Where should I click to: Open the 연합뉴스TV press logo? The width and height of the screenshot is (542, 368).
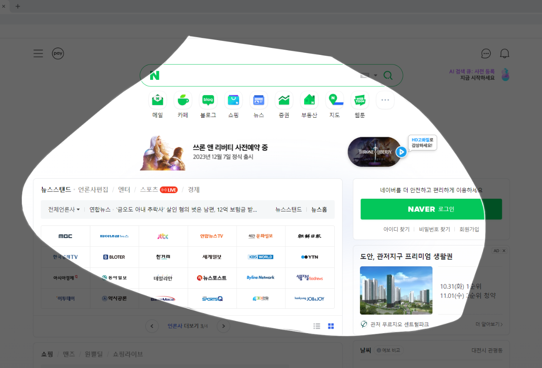click(212, 236)
